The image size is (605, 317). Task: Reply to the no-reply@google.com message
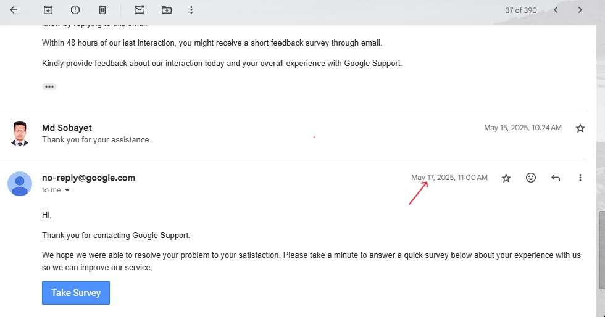coord(556,178)
